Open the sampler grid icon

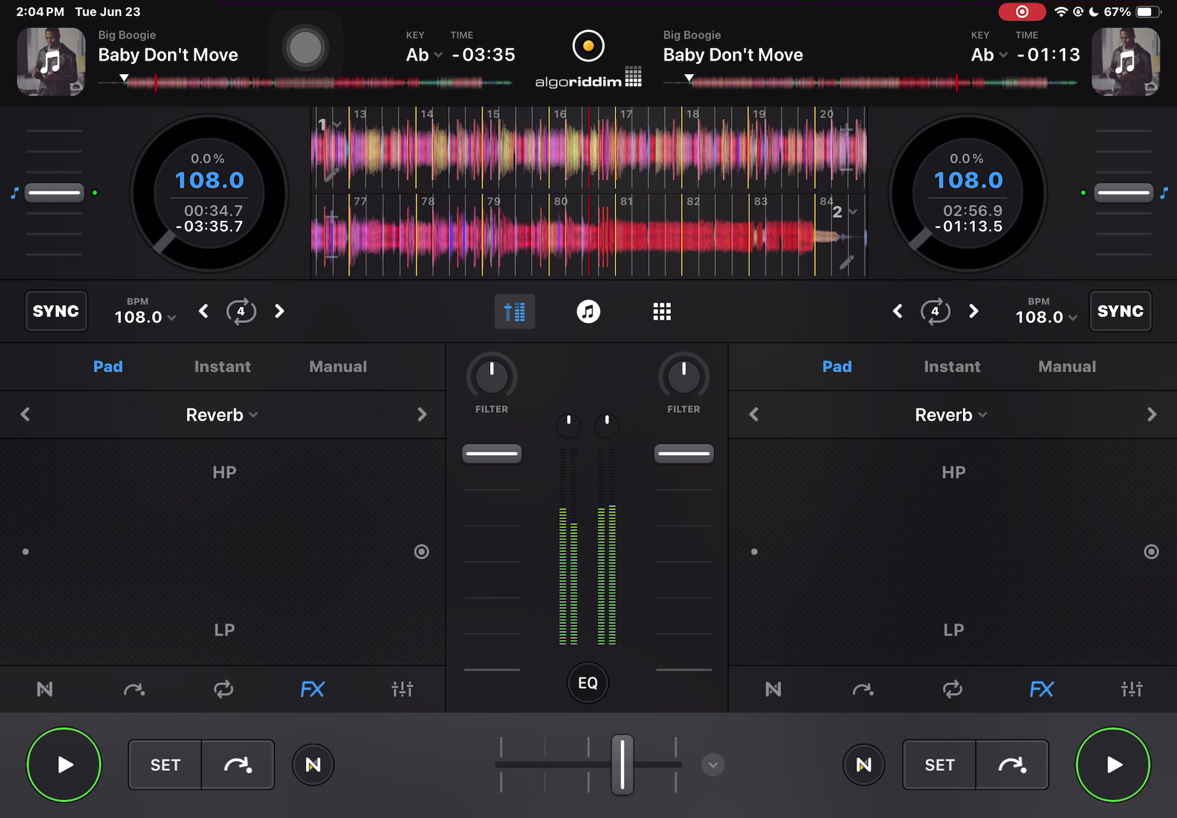pos(662,312)
